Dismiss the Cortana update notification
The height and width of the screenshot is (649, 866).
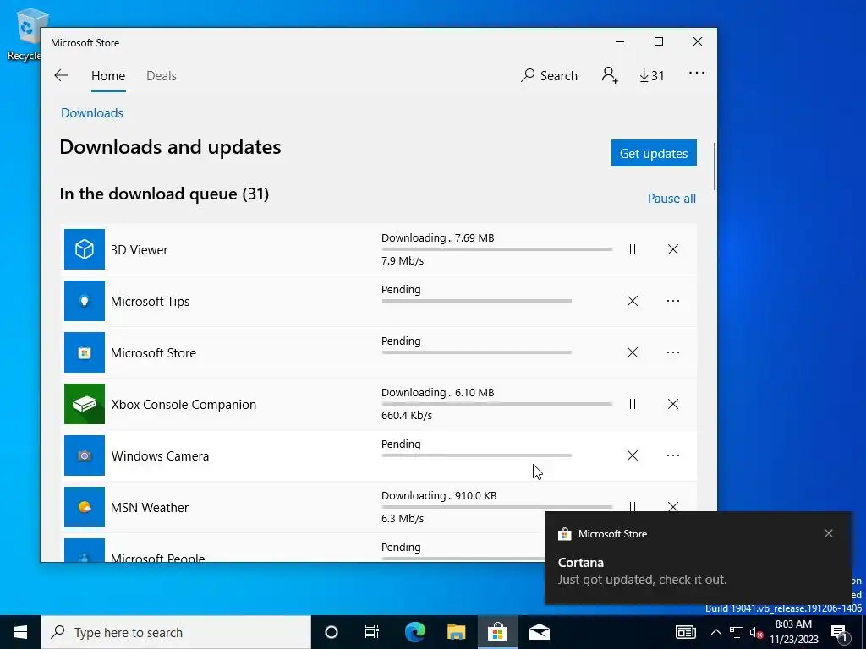point(829,533)
